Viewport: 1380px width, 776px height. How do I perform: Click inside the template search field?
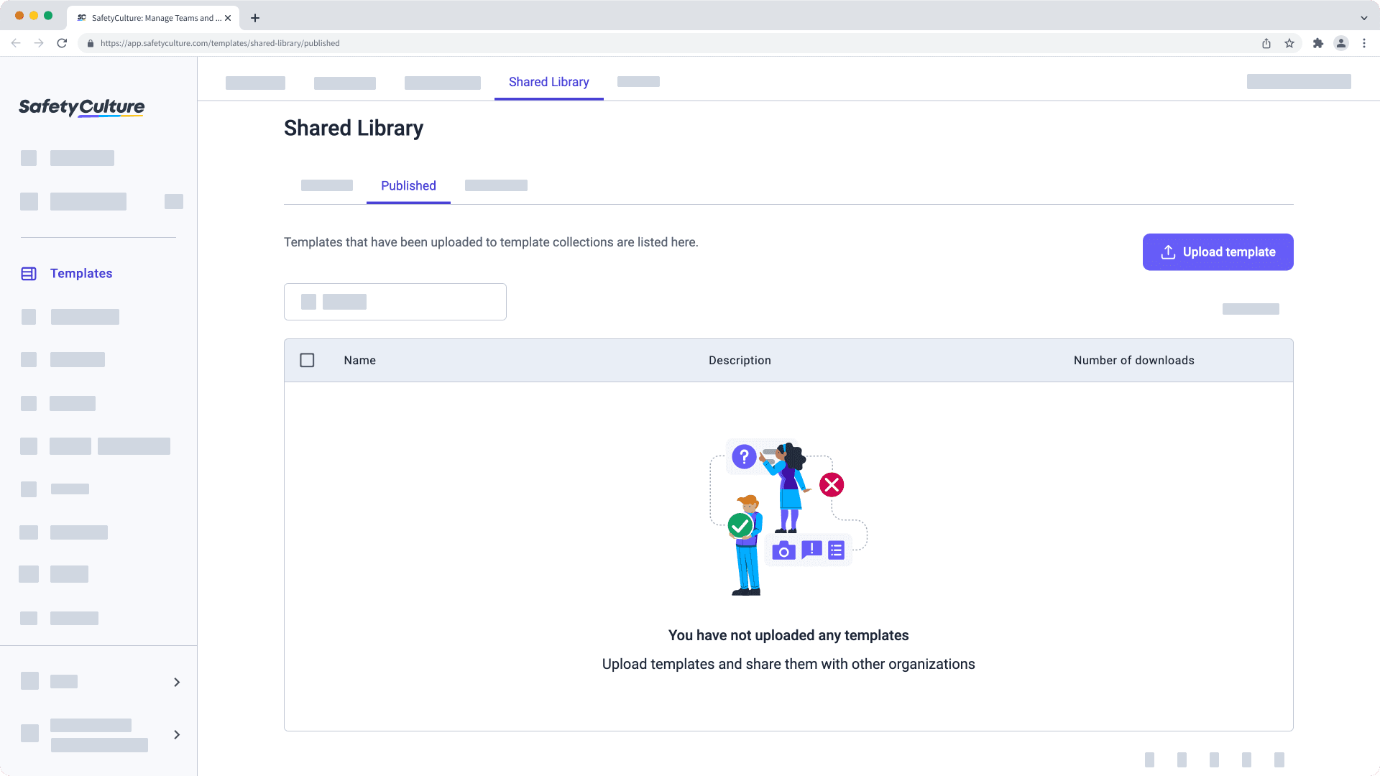click(x=395, y=302)
